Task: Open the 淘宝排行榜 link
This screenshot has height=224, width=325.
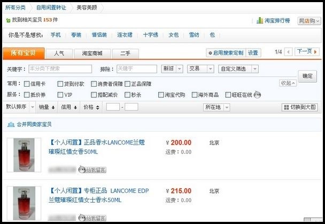Action: pos(277,20)
